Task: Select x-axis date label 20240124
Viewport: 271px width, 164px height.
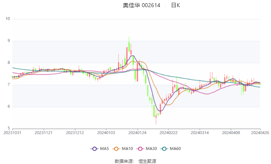Action: 137,133
